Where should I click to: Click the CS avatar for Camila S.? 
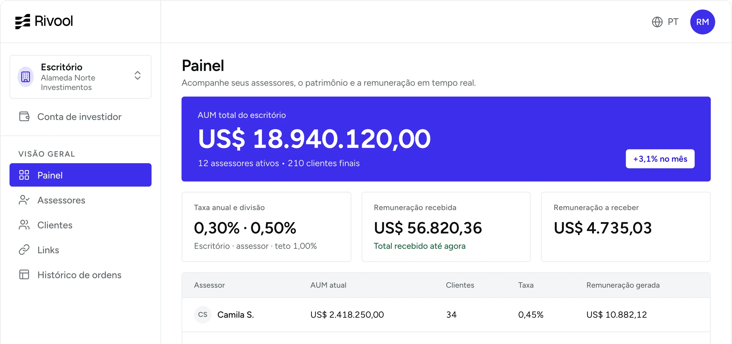click(x=203, y=314)
